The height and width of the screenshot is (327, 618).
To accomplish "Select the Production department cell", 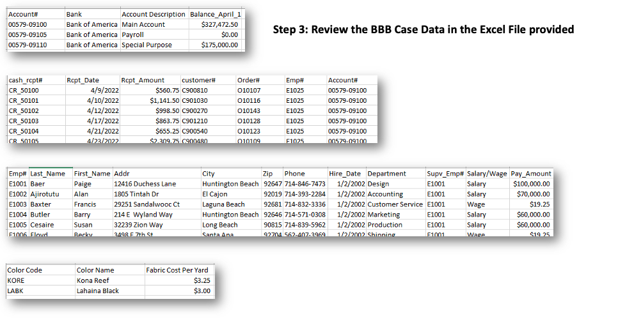I will (385, 225).
